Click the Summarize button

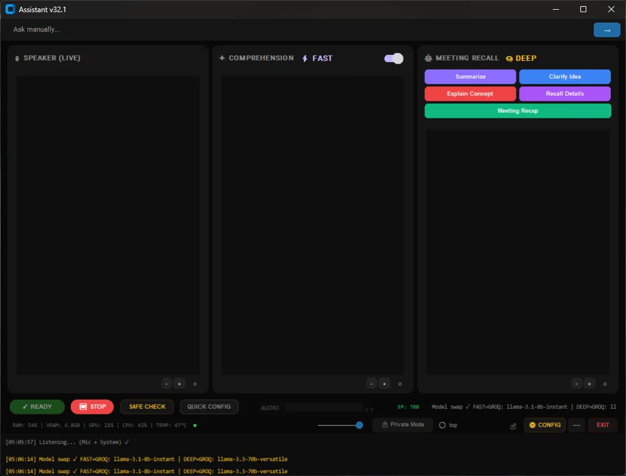coord(470,76)
